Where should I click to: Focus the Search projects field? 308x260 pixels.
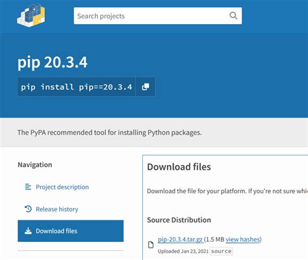click(x=158, y=16)
